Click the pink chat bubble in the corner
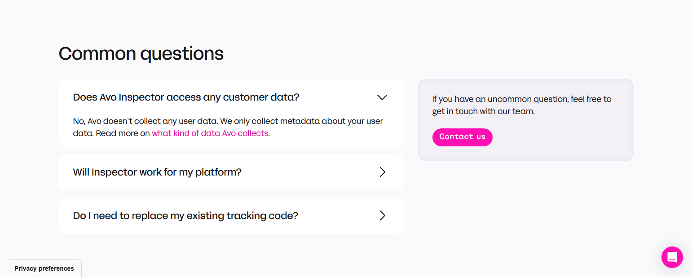This screenshot has height=277, width=692. (x=672, y=257)
